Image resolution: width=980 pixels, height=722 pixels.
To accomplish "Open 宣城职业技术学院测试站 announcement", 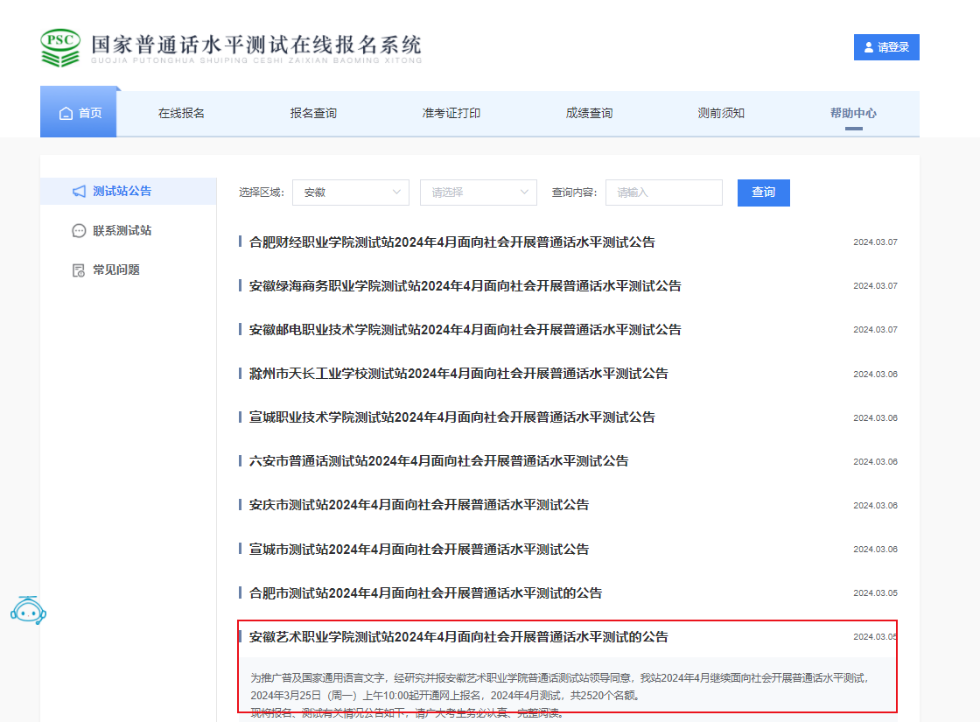I will (451, 417).
